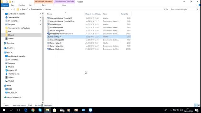The width and height of the screenshot is (201, 113).
Task: Click navigation pane scrollbar up arrow
Action: 43,13
